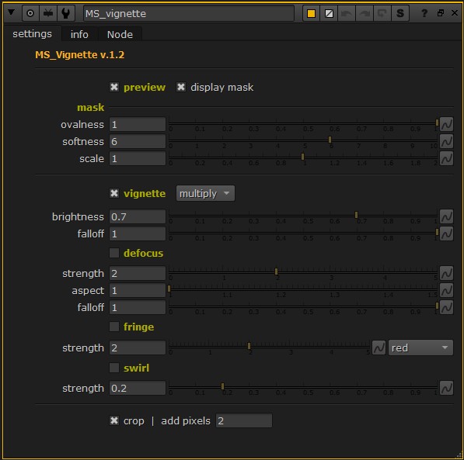This screenshot has width=464, height=460.
Task: Collapse panel with the top-left arrow
Action: pos(11,12)
